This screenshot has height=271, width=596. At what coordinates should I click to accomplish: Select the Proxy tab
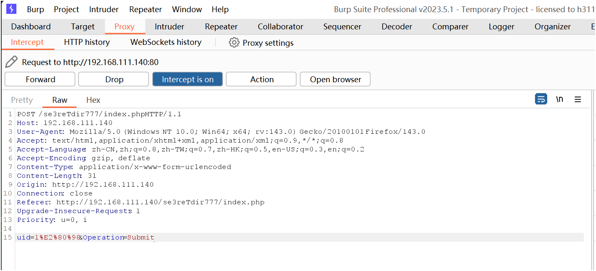click(x=124, y=26)
